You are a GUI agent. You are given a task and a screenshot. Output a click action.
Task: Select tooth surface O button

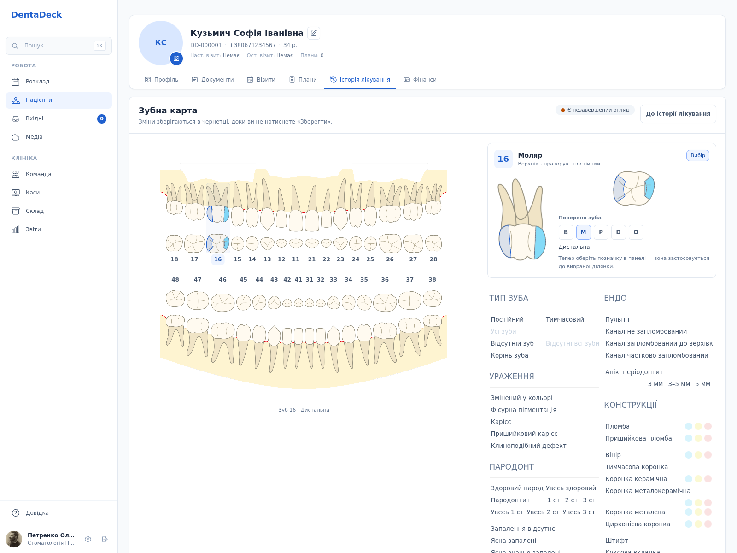(636, 232)
